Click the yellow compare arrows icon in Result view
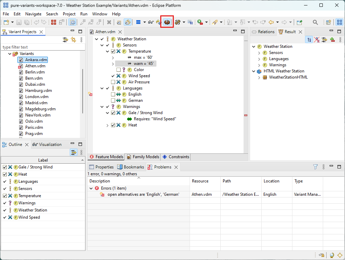 [x=325, y=40]
